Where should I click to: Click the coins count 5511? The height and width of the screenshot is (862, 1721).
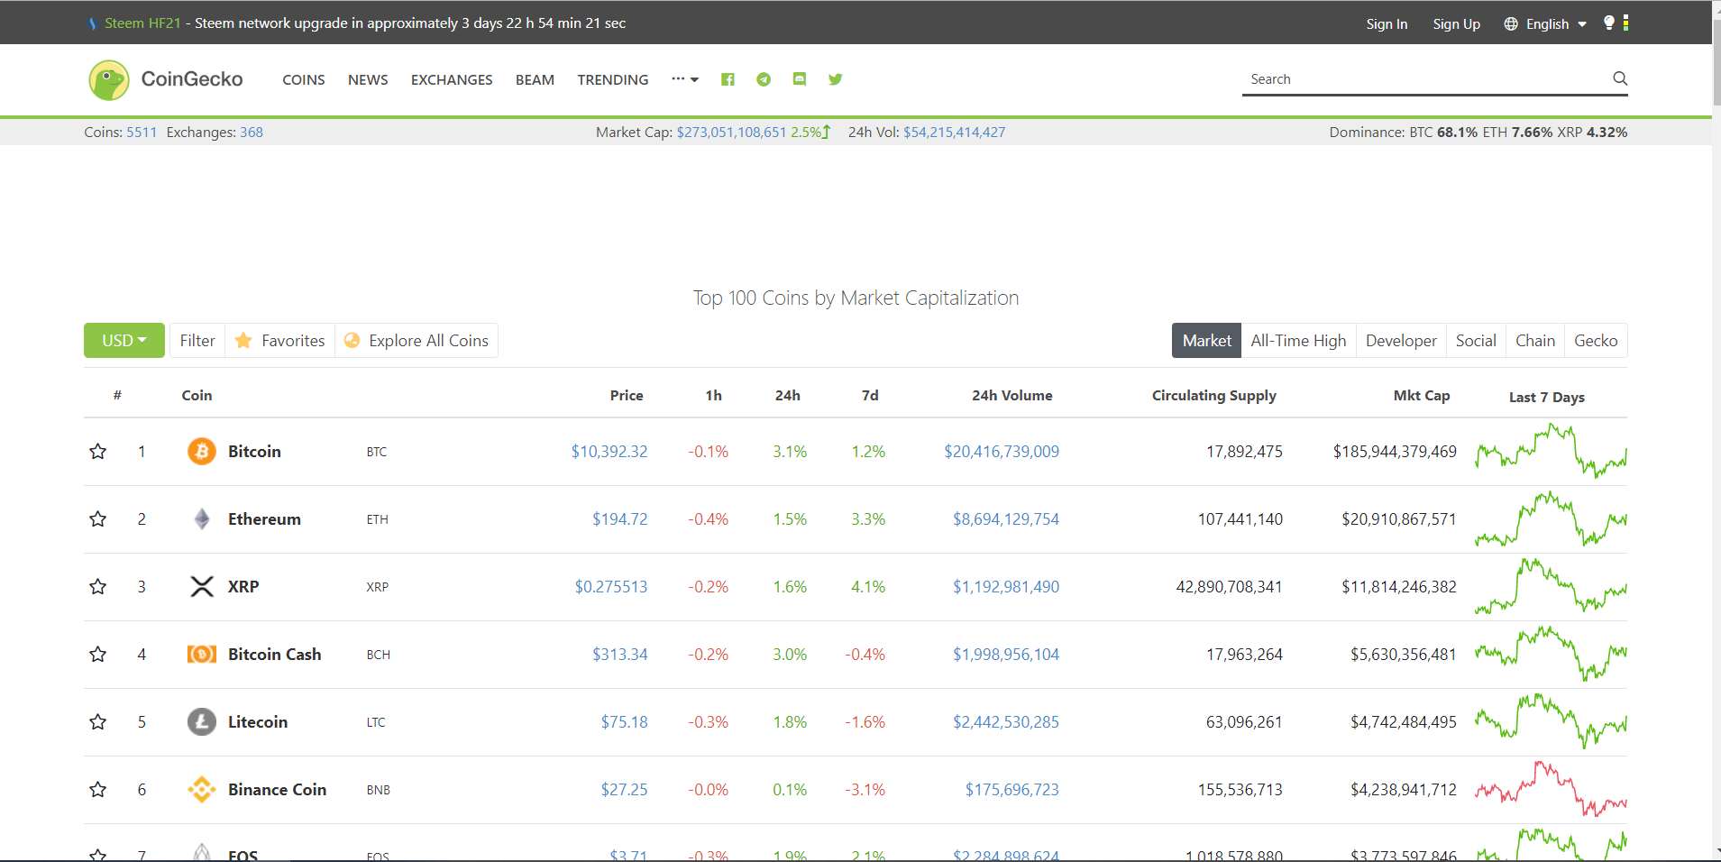[x=142, y=133]
